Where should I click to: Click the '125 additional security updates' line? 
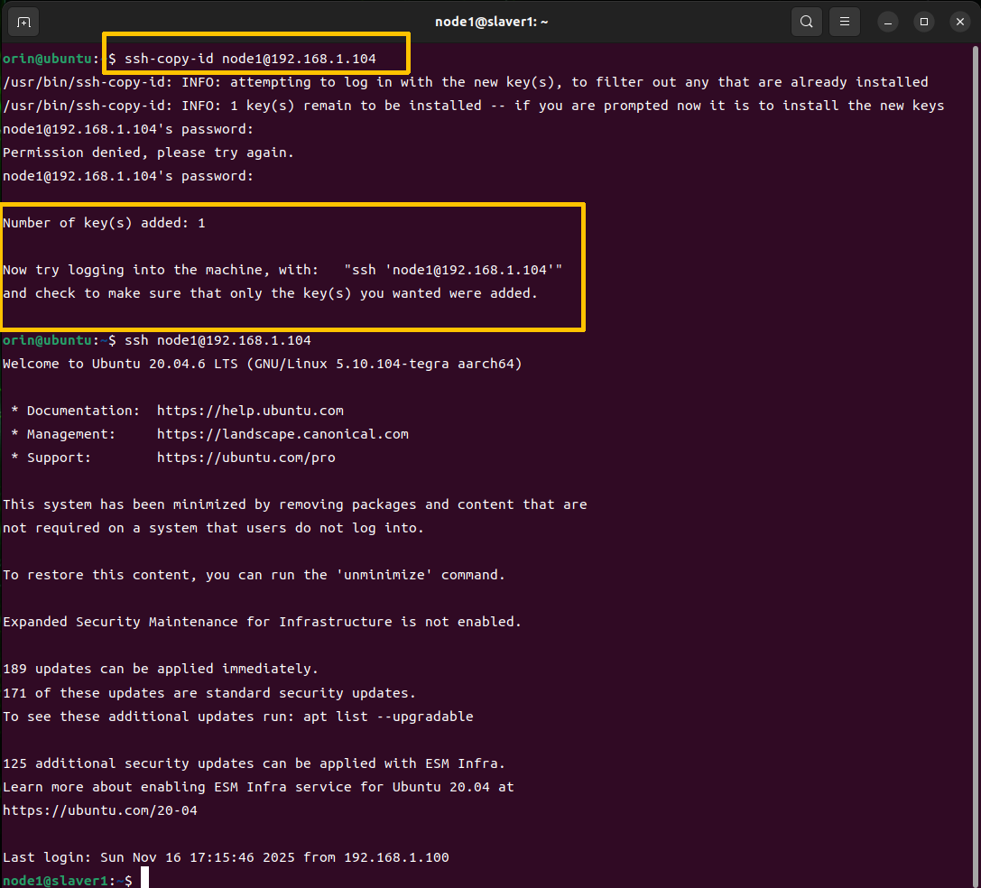[x=254, y=763]
